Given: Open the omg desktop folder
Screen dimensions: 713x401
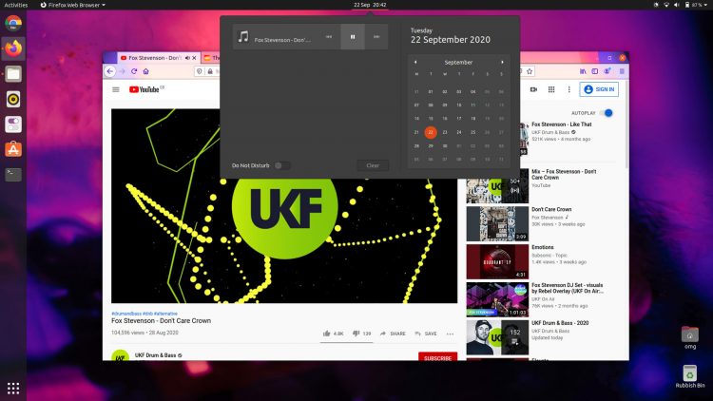Looking at the screenshot, I should tap(690, 337).
